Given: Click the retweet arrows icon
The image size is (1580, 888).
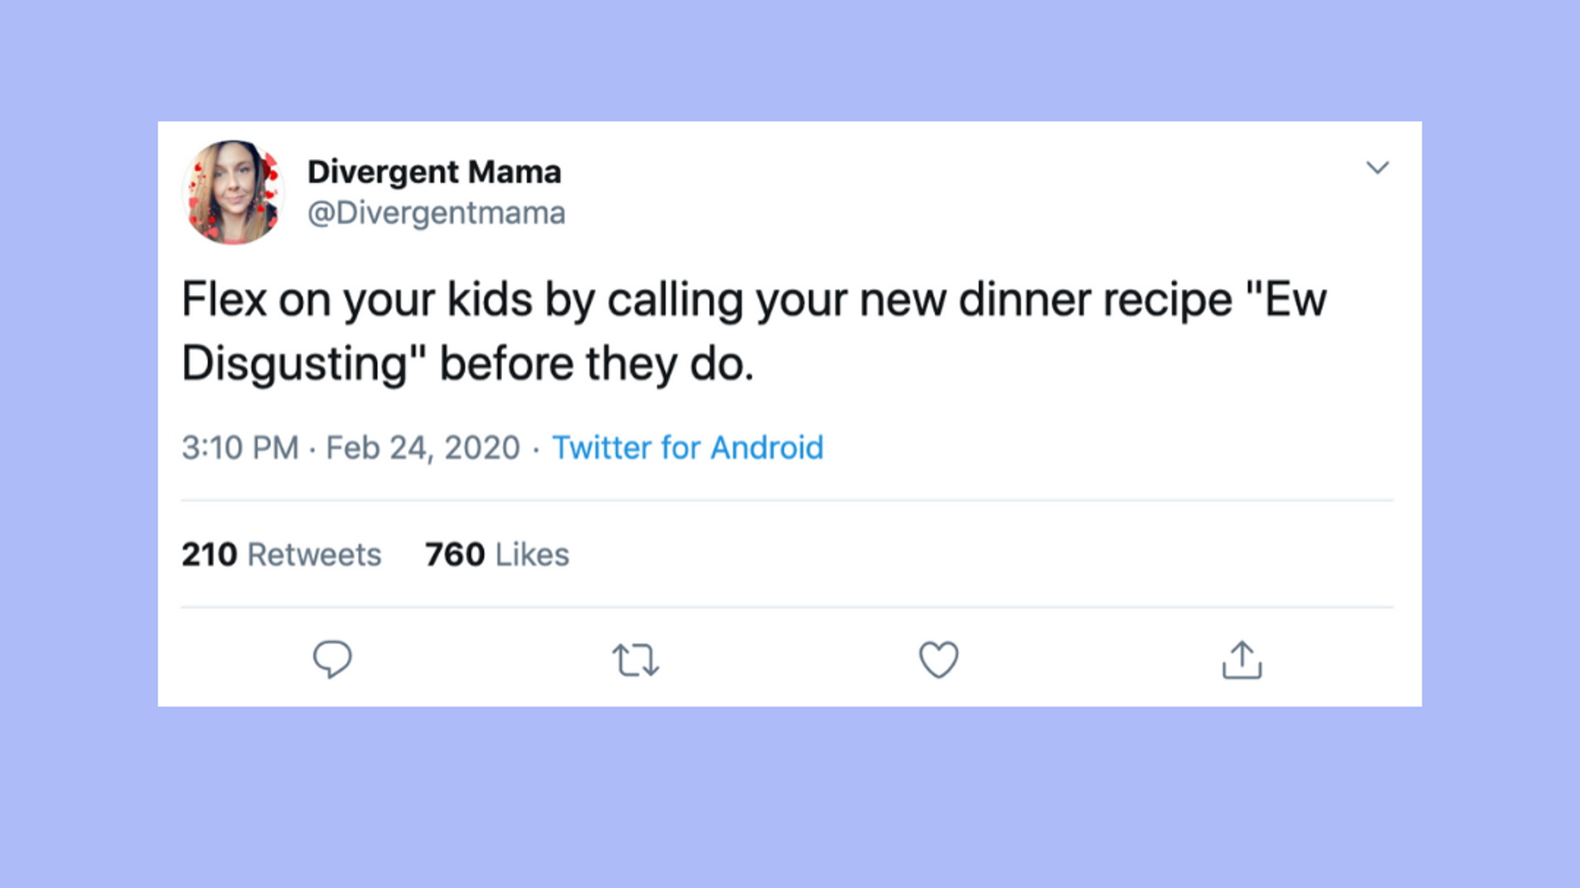Looking at the screenshot, I should click(635, 660).
